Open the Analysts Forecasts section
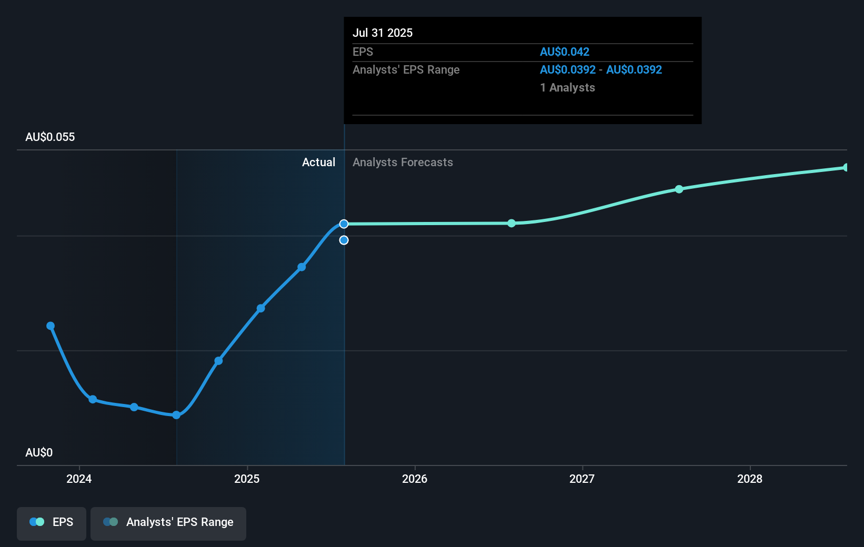864x547 pixels. (x=403, y=162)
